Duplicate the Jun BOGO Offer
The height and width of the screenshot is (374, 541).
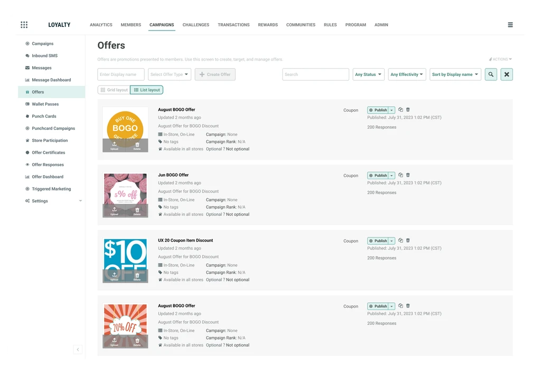[x=400, y=175]
